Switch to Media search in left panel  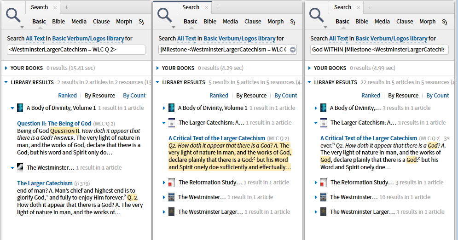coord(79,22)
